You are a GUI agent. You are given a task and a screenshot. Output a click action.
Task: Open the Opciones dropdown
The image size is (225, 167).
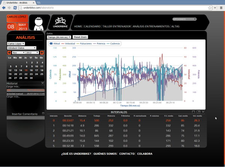pos(184,19)
